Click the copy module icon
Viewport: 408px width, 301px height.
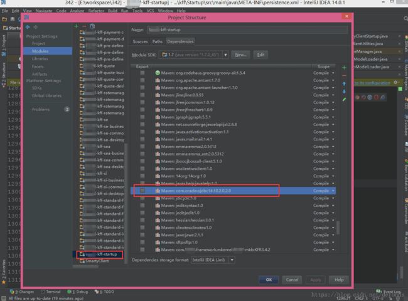tap(92, 26)
